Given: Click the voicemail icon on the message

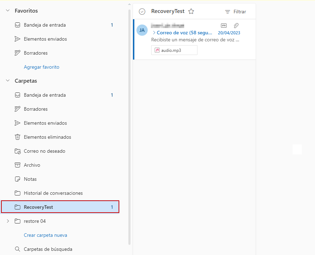Looking at the screenshot, I should pos(224,26).
